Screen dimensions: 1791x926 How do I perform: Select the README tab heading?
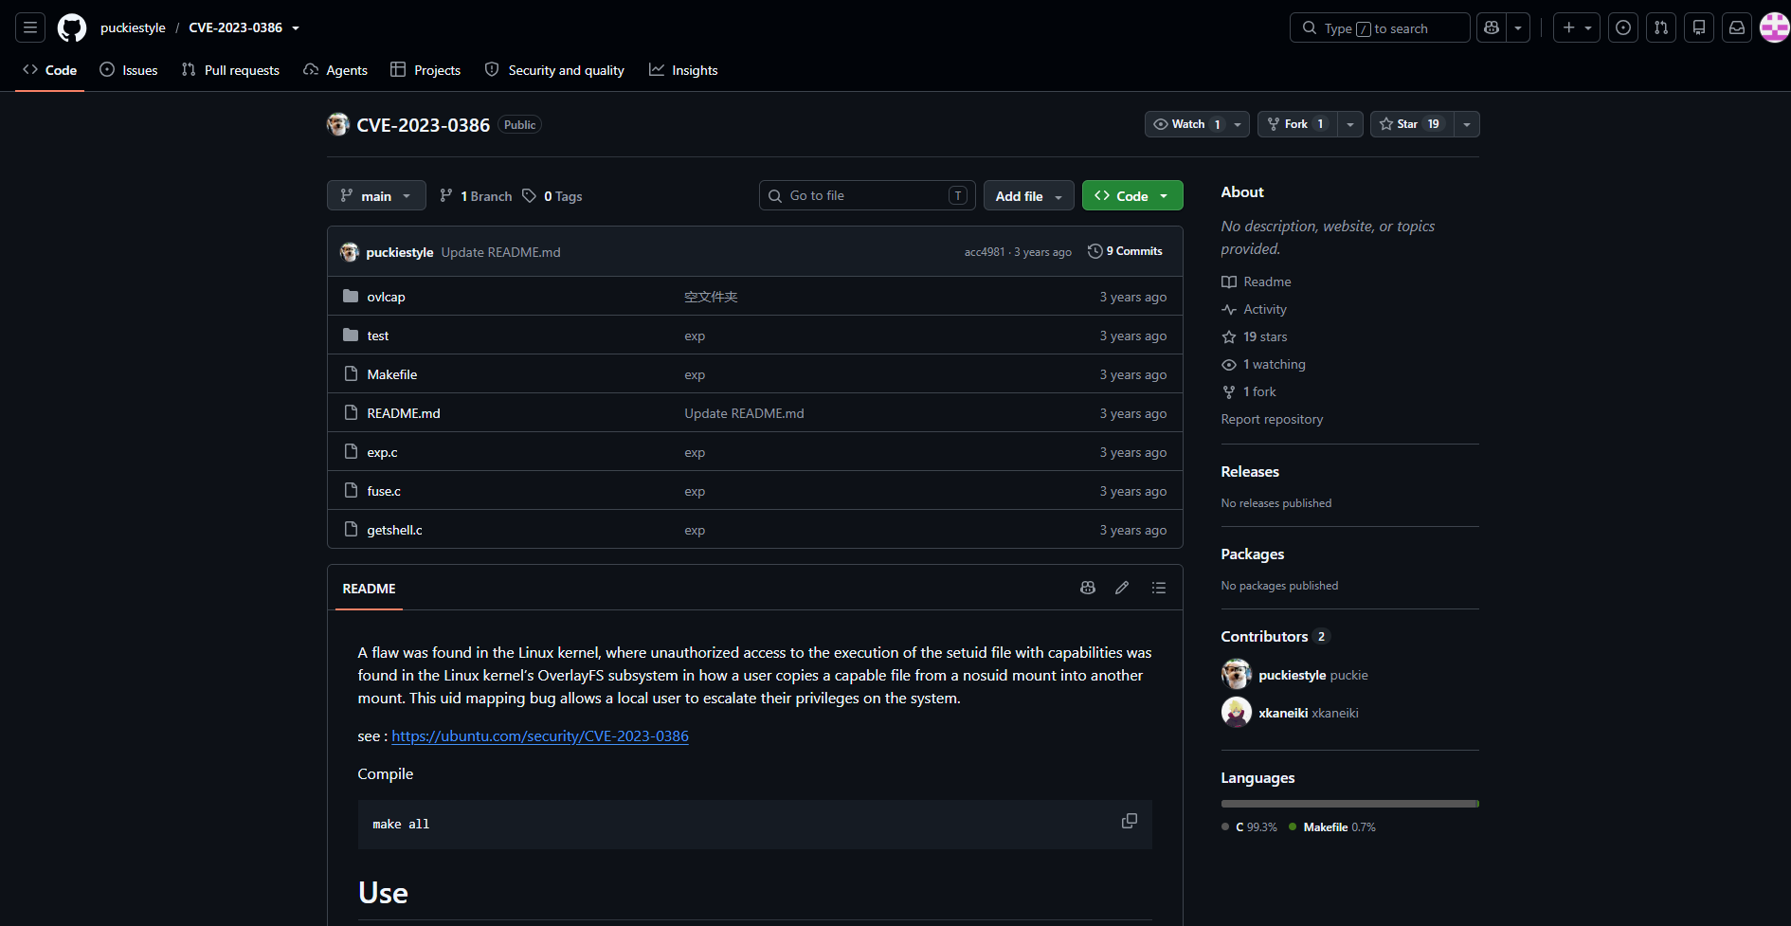370,589
